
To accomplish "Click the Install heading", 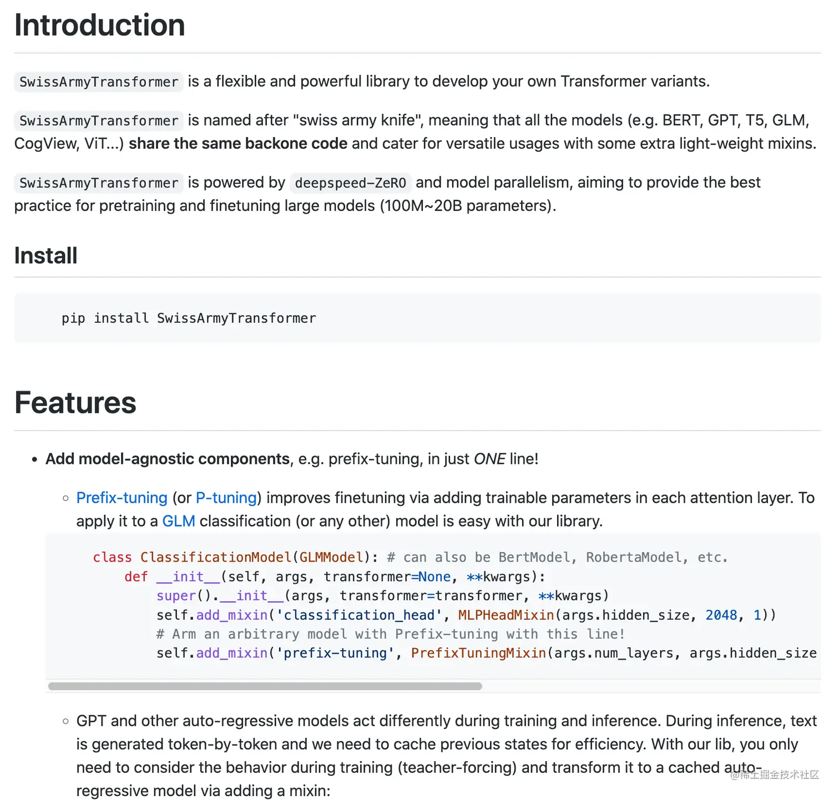I will (46, 256).
